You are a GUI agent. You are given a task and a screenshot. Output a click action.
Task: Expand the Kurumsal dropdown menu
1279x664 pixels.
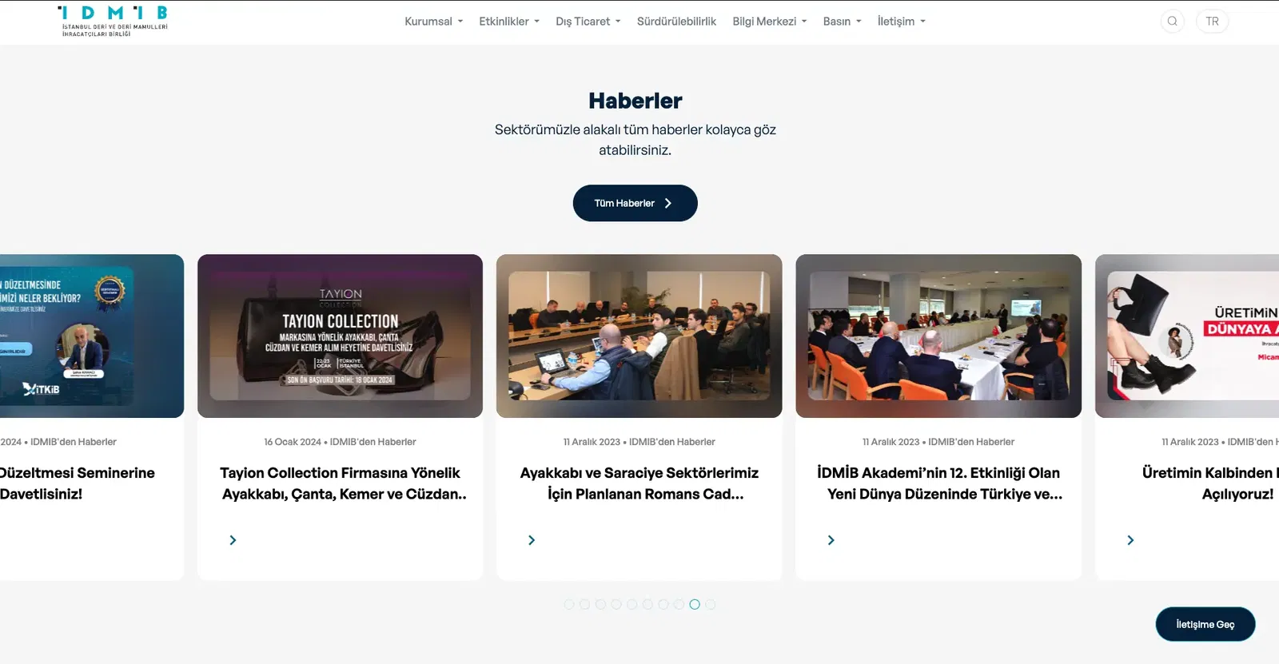[x=434, y=22]
